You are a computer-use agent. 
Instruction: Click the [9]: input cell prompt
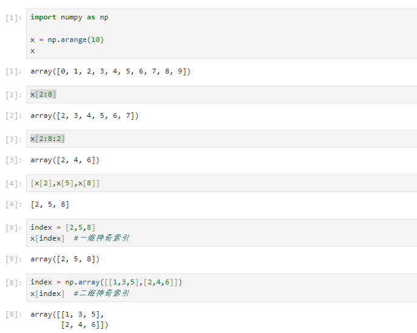click(13, 228)
